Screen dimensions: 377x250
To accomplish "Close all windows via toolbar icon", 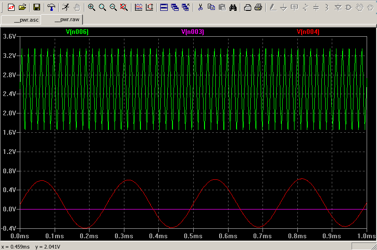I will [x=186, y=7].
